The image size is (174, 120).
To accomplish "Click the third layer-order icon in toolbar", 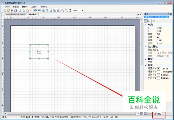I will tap(51, 11).
